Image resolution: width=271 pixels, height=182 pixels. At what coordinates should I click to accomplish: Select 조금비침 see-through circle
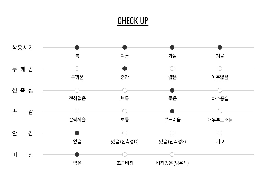click(x=125, y=154)
